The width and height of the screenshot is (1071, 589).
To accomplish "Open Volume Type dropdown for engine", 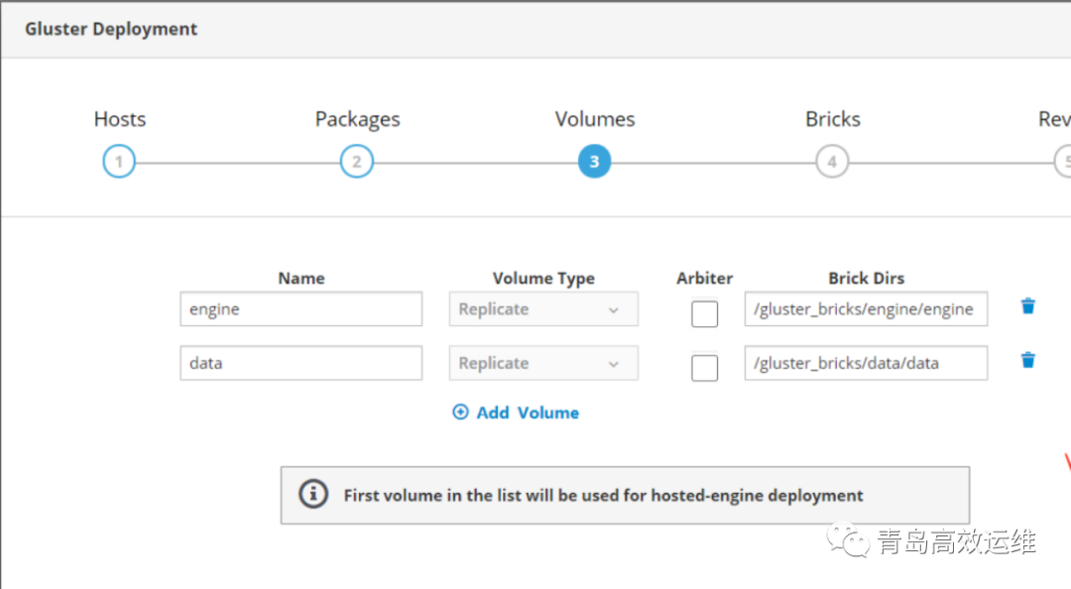I will (x=543, y=309).
